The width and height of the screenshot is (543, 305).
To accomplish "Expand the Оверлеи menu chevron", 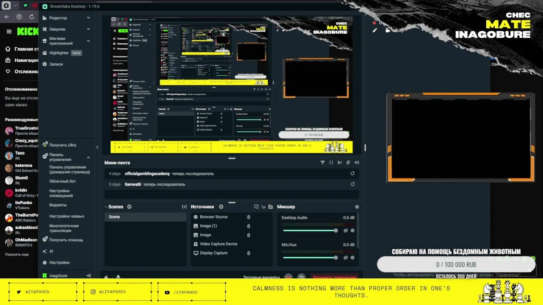I will (x=88, y=29).
